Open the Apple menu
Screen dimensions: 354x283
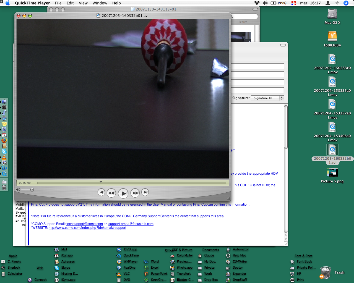[8, 3]
